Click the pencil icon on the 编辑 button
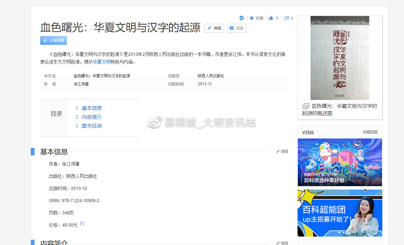The height and width of the screenshot is (245, 404). coord(210,28)
